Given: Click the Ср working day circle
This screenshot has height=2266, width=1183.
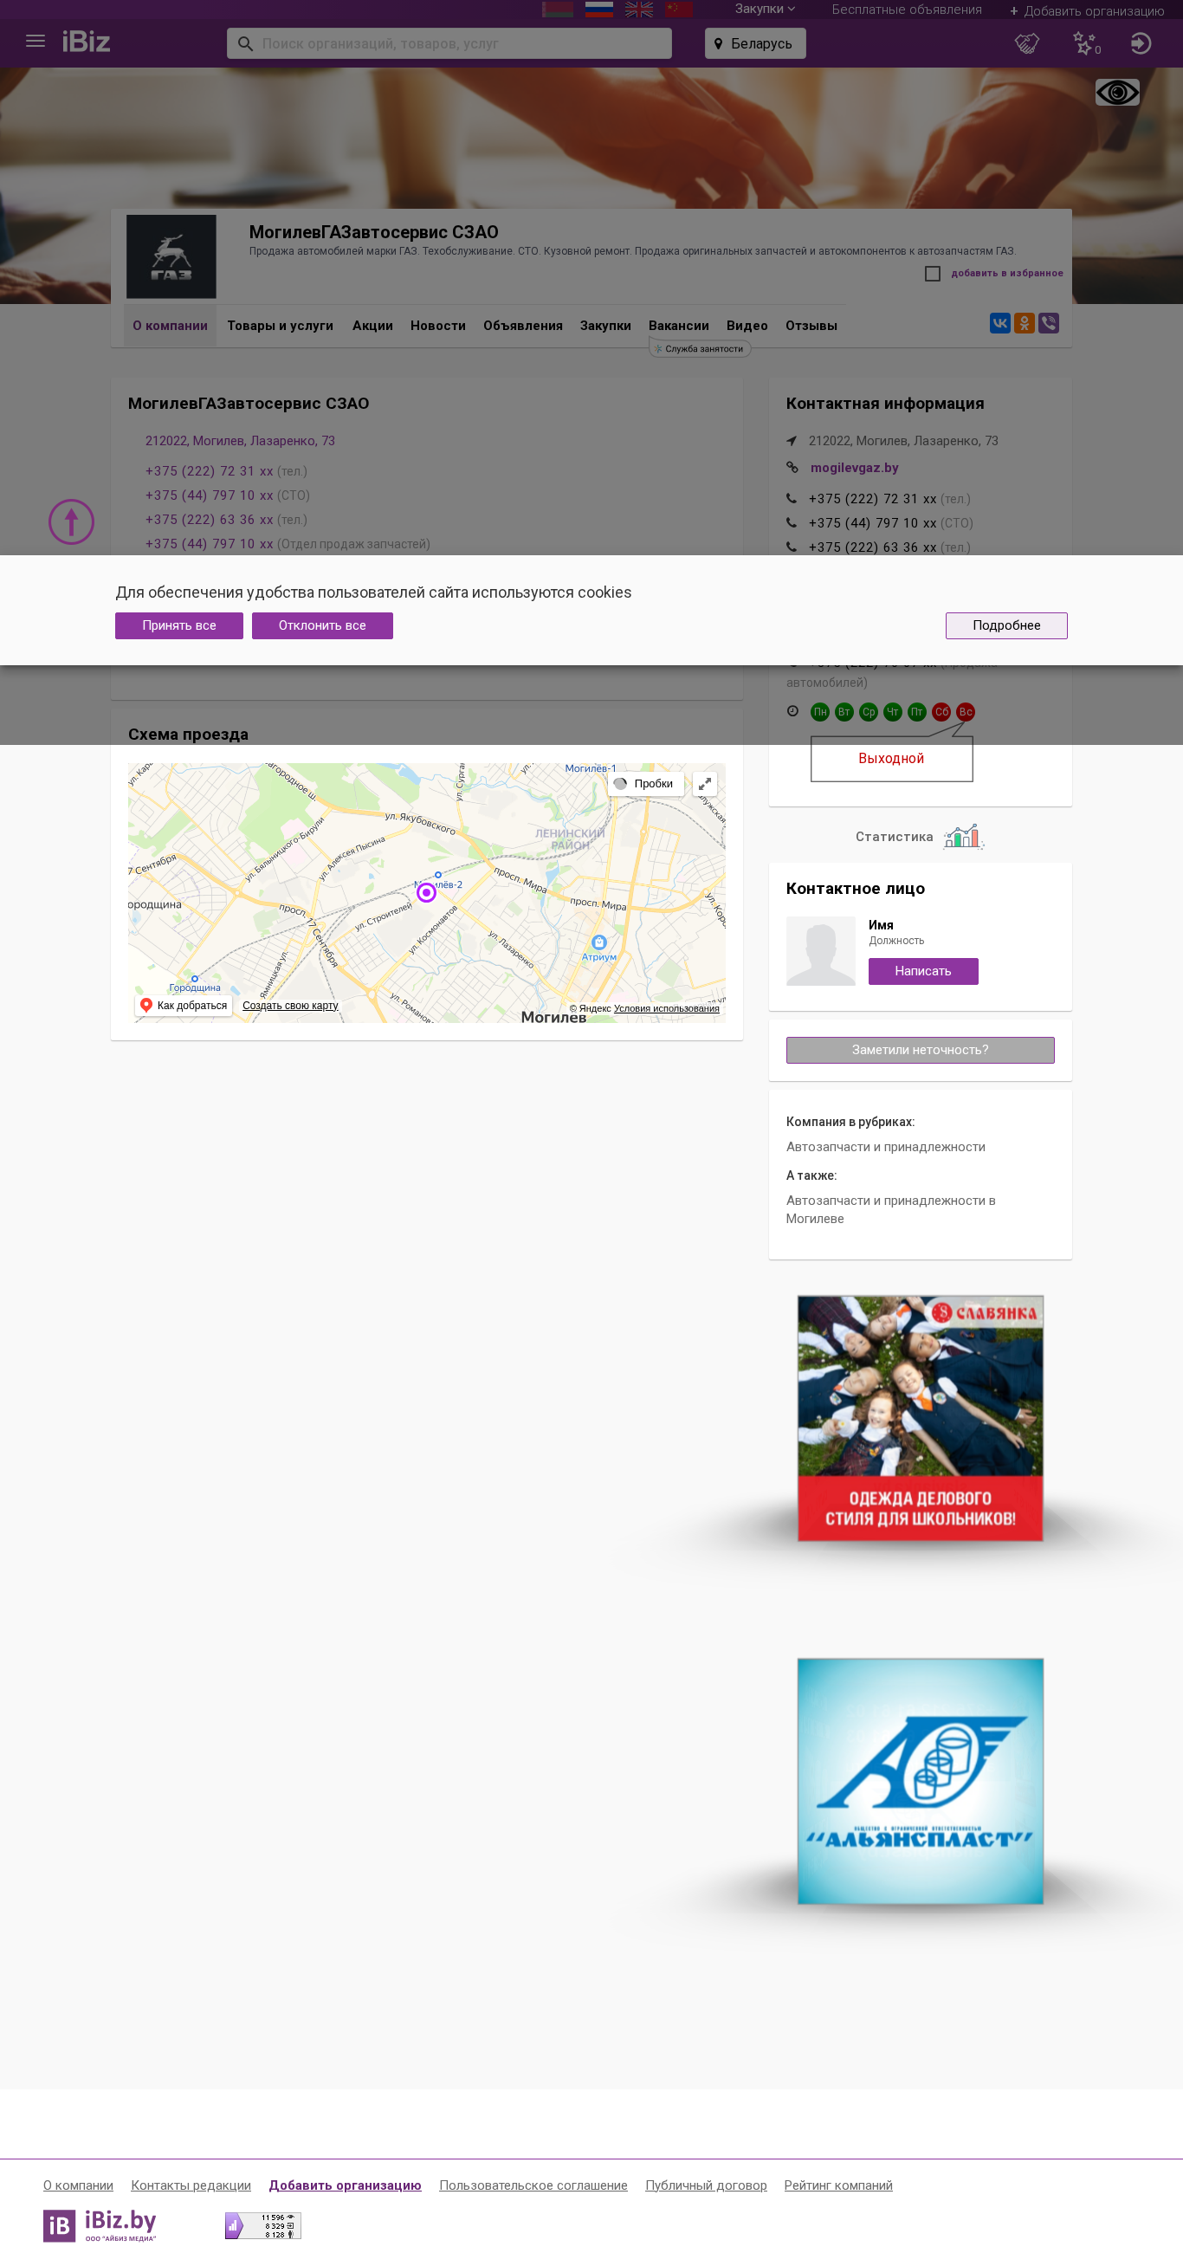Looking at the screenshot, I should [868, 712].
